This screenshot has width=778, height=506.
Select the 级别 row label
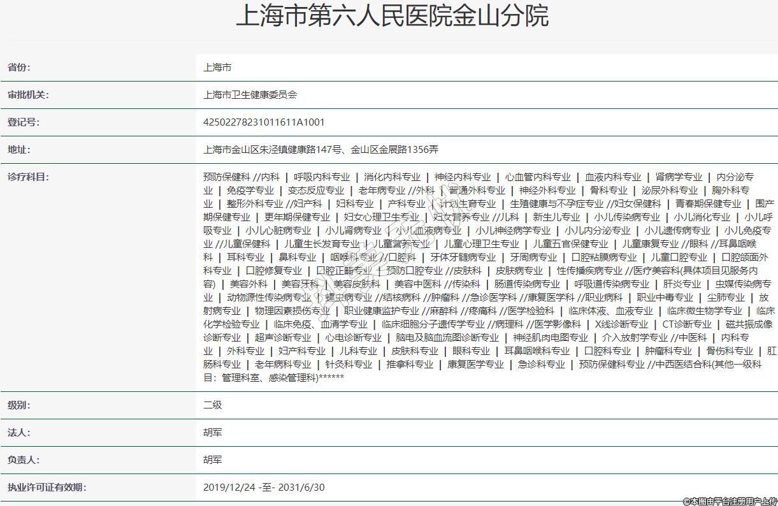pyautogui.click(x=18, y=405)
